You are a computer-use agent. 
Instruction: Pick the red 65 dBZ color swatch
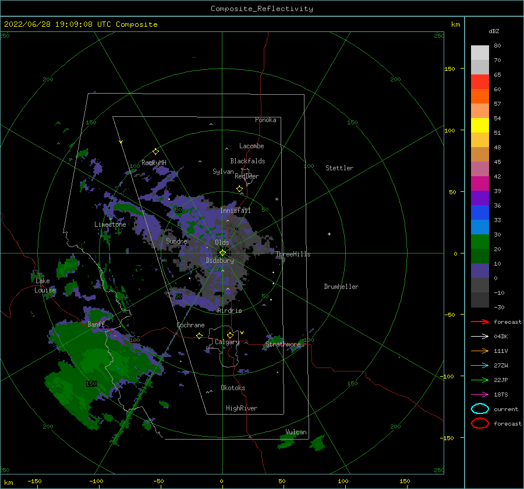pyautogui.click(x=480, y=82)
